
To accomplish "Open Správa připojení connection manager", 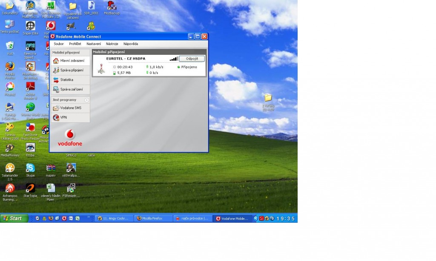I will [x=70, y=70].
